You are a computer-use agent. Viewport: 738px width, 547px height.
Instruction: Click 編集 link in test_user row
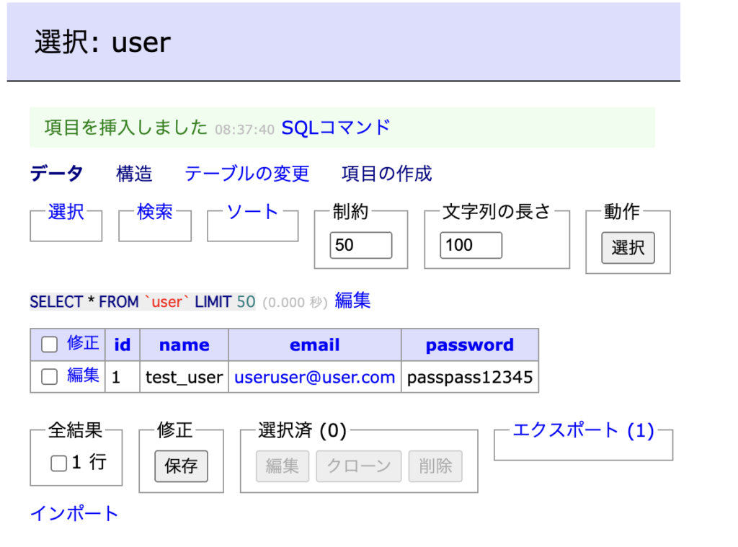click(83, 375)
